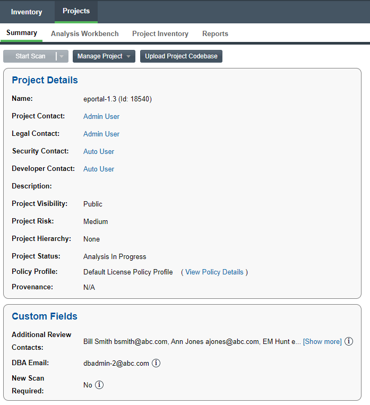Click Admin User link for Legal Contact
The height and width of the screenshot is (405, 370).
[x=101, y=134]
